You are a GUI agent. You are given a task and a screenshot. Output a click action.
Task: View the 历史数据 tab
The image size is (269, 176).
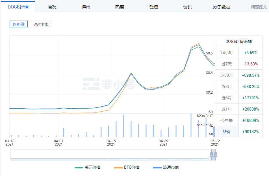(222, 7)
